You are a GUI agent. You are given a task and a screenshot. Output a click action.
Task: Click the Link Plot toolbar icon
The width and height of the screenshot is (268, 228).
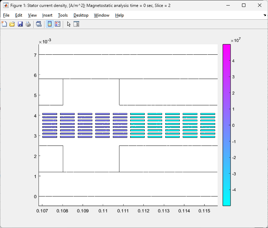pyautogui.click(x=39, y=24)
